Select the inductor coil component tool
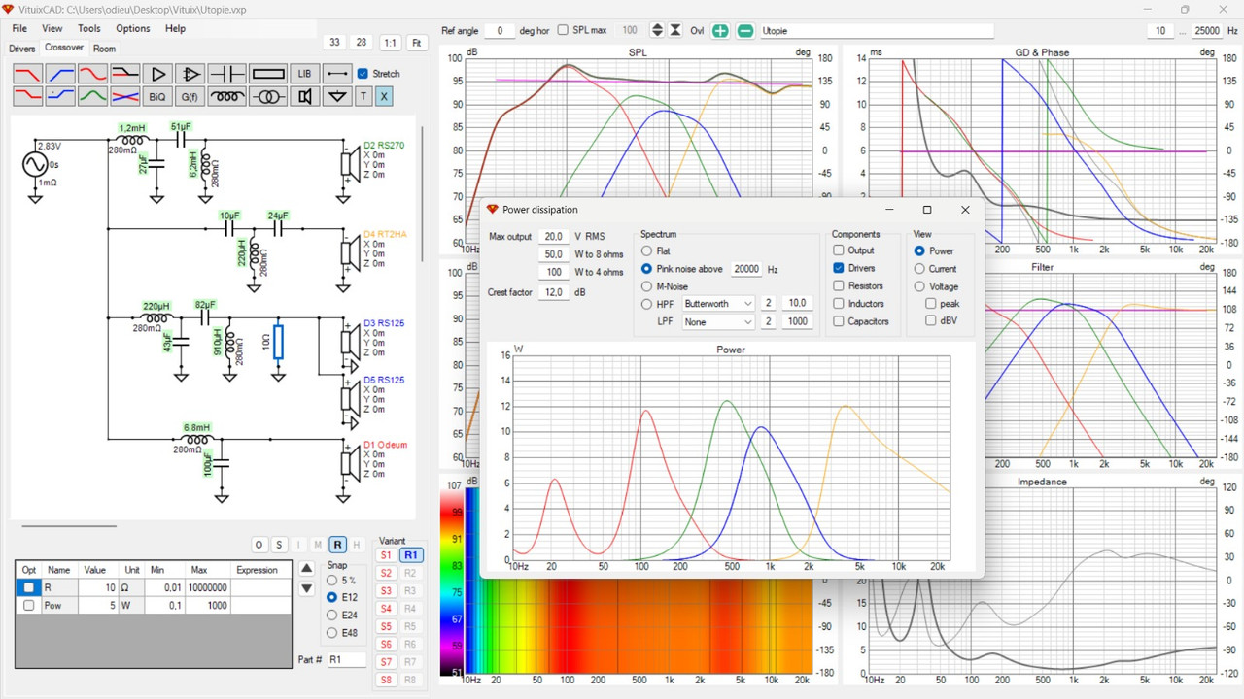The image size is (1244, 699). point(226,96)
